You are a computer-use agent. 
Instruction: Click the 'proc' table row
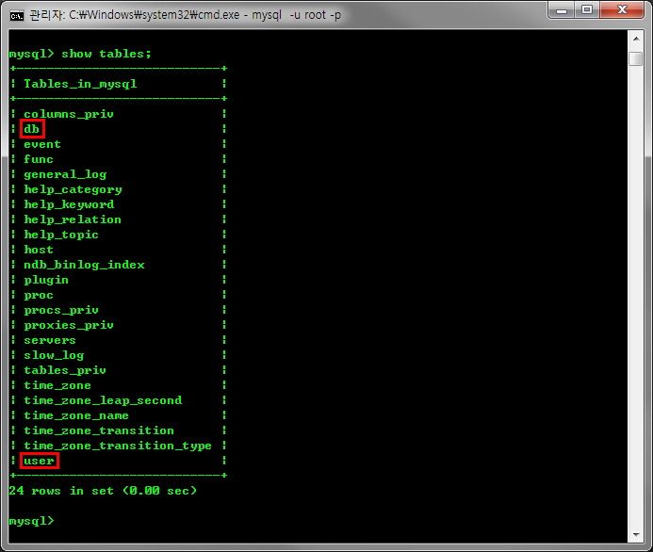tap(119, 295)
